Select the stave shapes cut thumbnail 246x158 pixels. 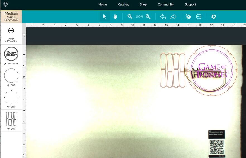point(11,119)
